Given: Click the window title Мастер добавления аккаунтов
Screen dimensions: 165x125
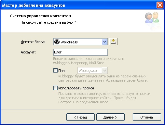Looking at the screenshot, I should [x=34, y=5].
